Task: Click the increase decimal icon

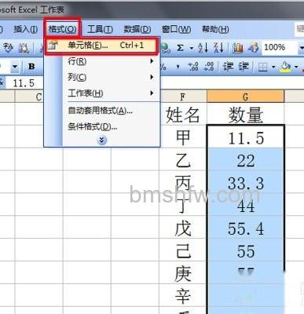Action: tap(193, 67)
